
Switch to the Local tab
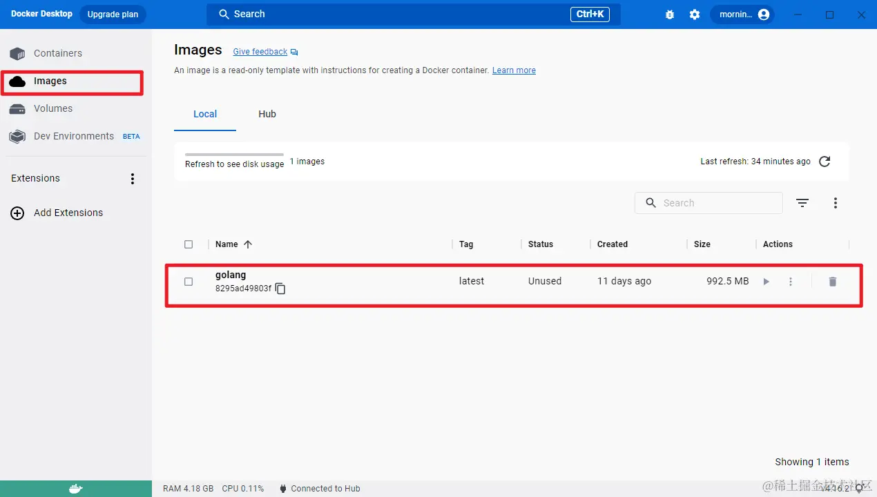click(205, 114)
